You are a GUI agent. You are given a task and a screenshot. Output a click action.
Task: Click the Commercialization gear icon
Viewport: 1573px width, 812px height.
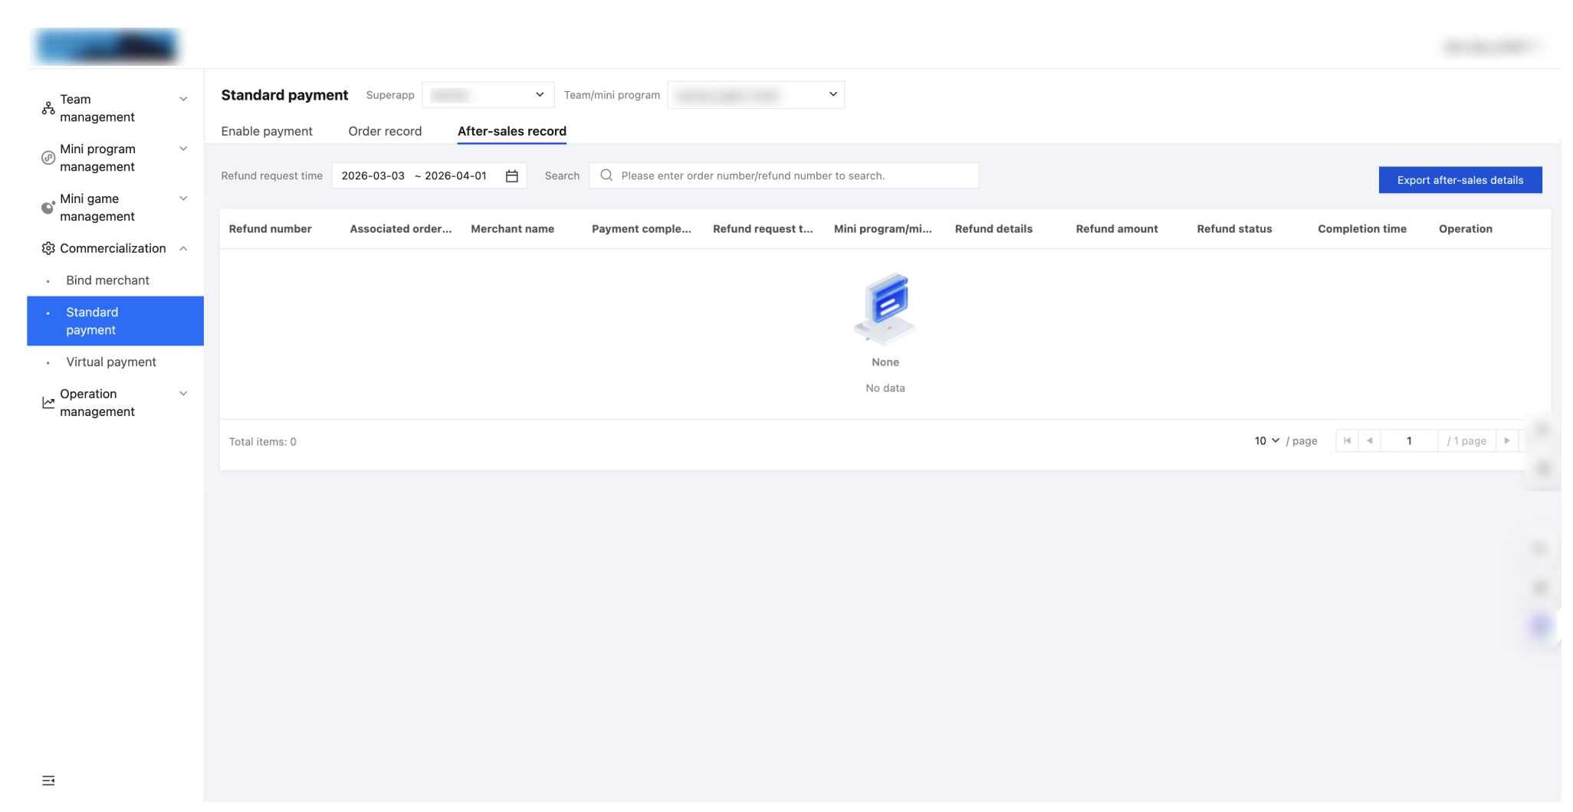pyautogui.click(x=48, y=248)
